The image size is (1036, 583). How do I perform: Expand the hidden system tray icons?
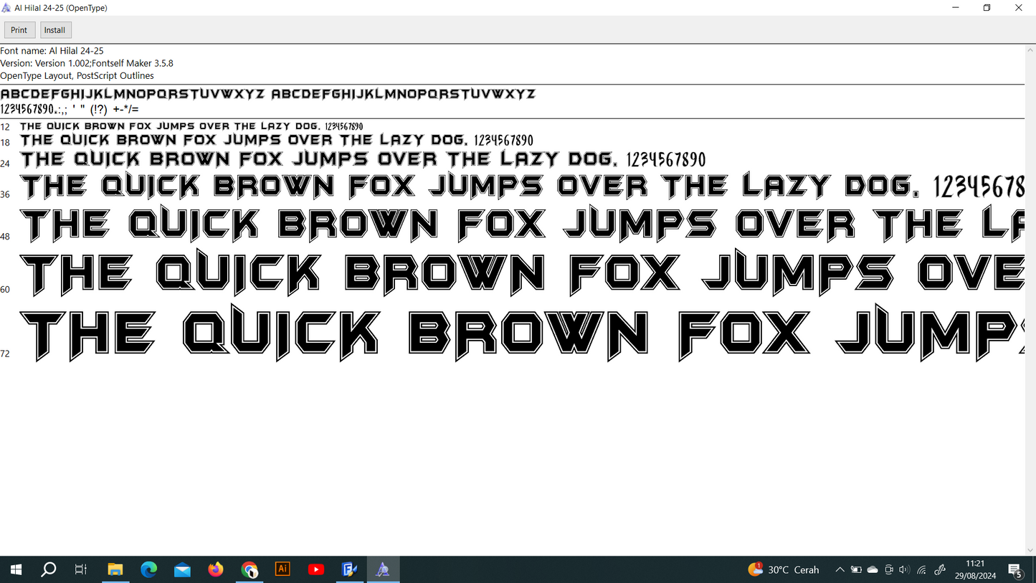(840, 570)
